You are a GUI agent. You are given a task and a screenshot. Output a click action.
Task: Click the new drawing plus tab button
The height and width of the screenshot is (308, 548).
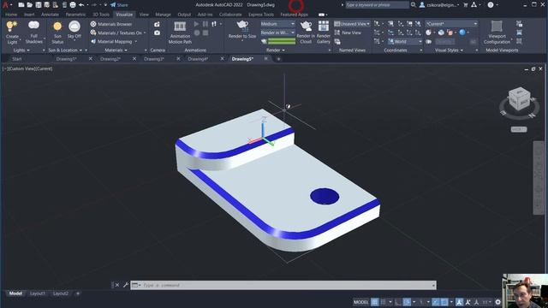pyautogui.click(x=278, y=59)
